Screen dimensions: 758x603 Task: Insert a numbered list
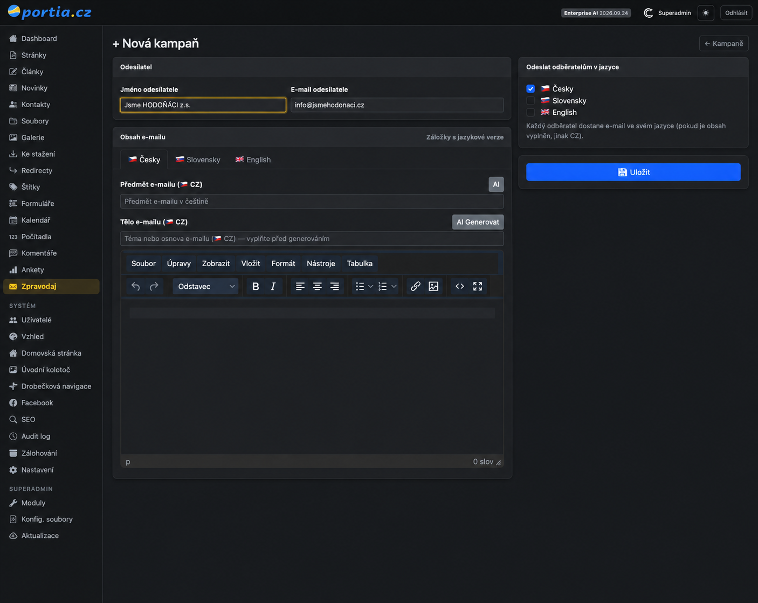[x=383, y=286]
